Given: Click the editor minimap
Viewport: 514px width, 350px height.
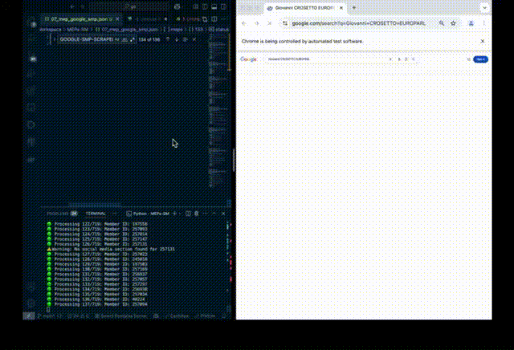Looking at the screenshot, I should [218, 110].
